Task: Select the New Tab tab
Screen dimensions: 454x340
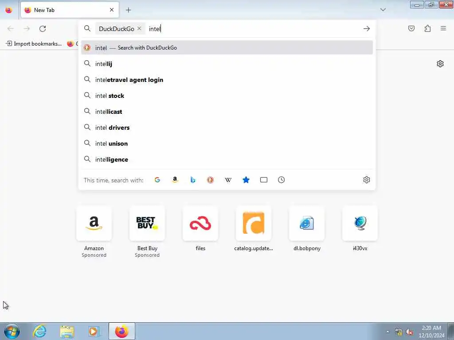Action: tap(70, 10)
